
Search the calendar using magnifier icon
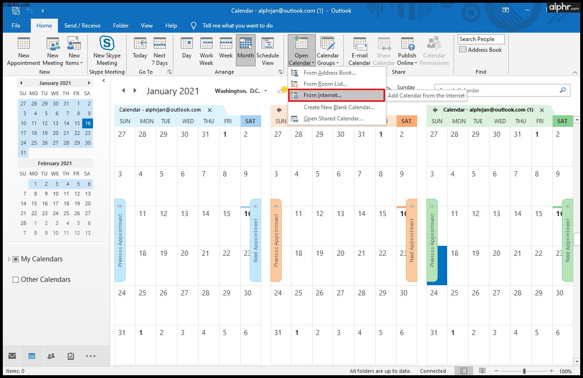click(x=563, y=90)
